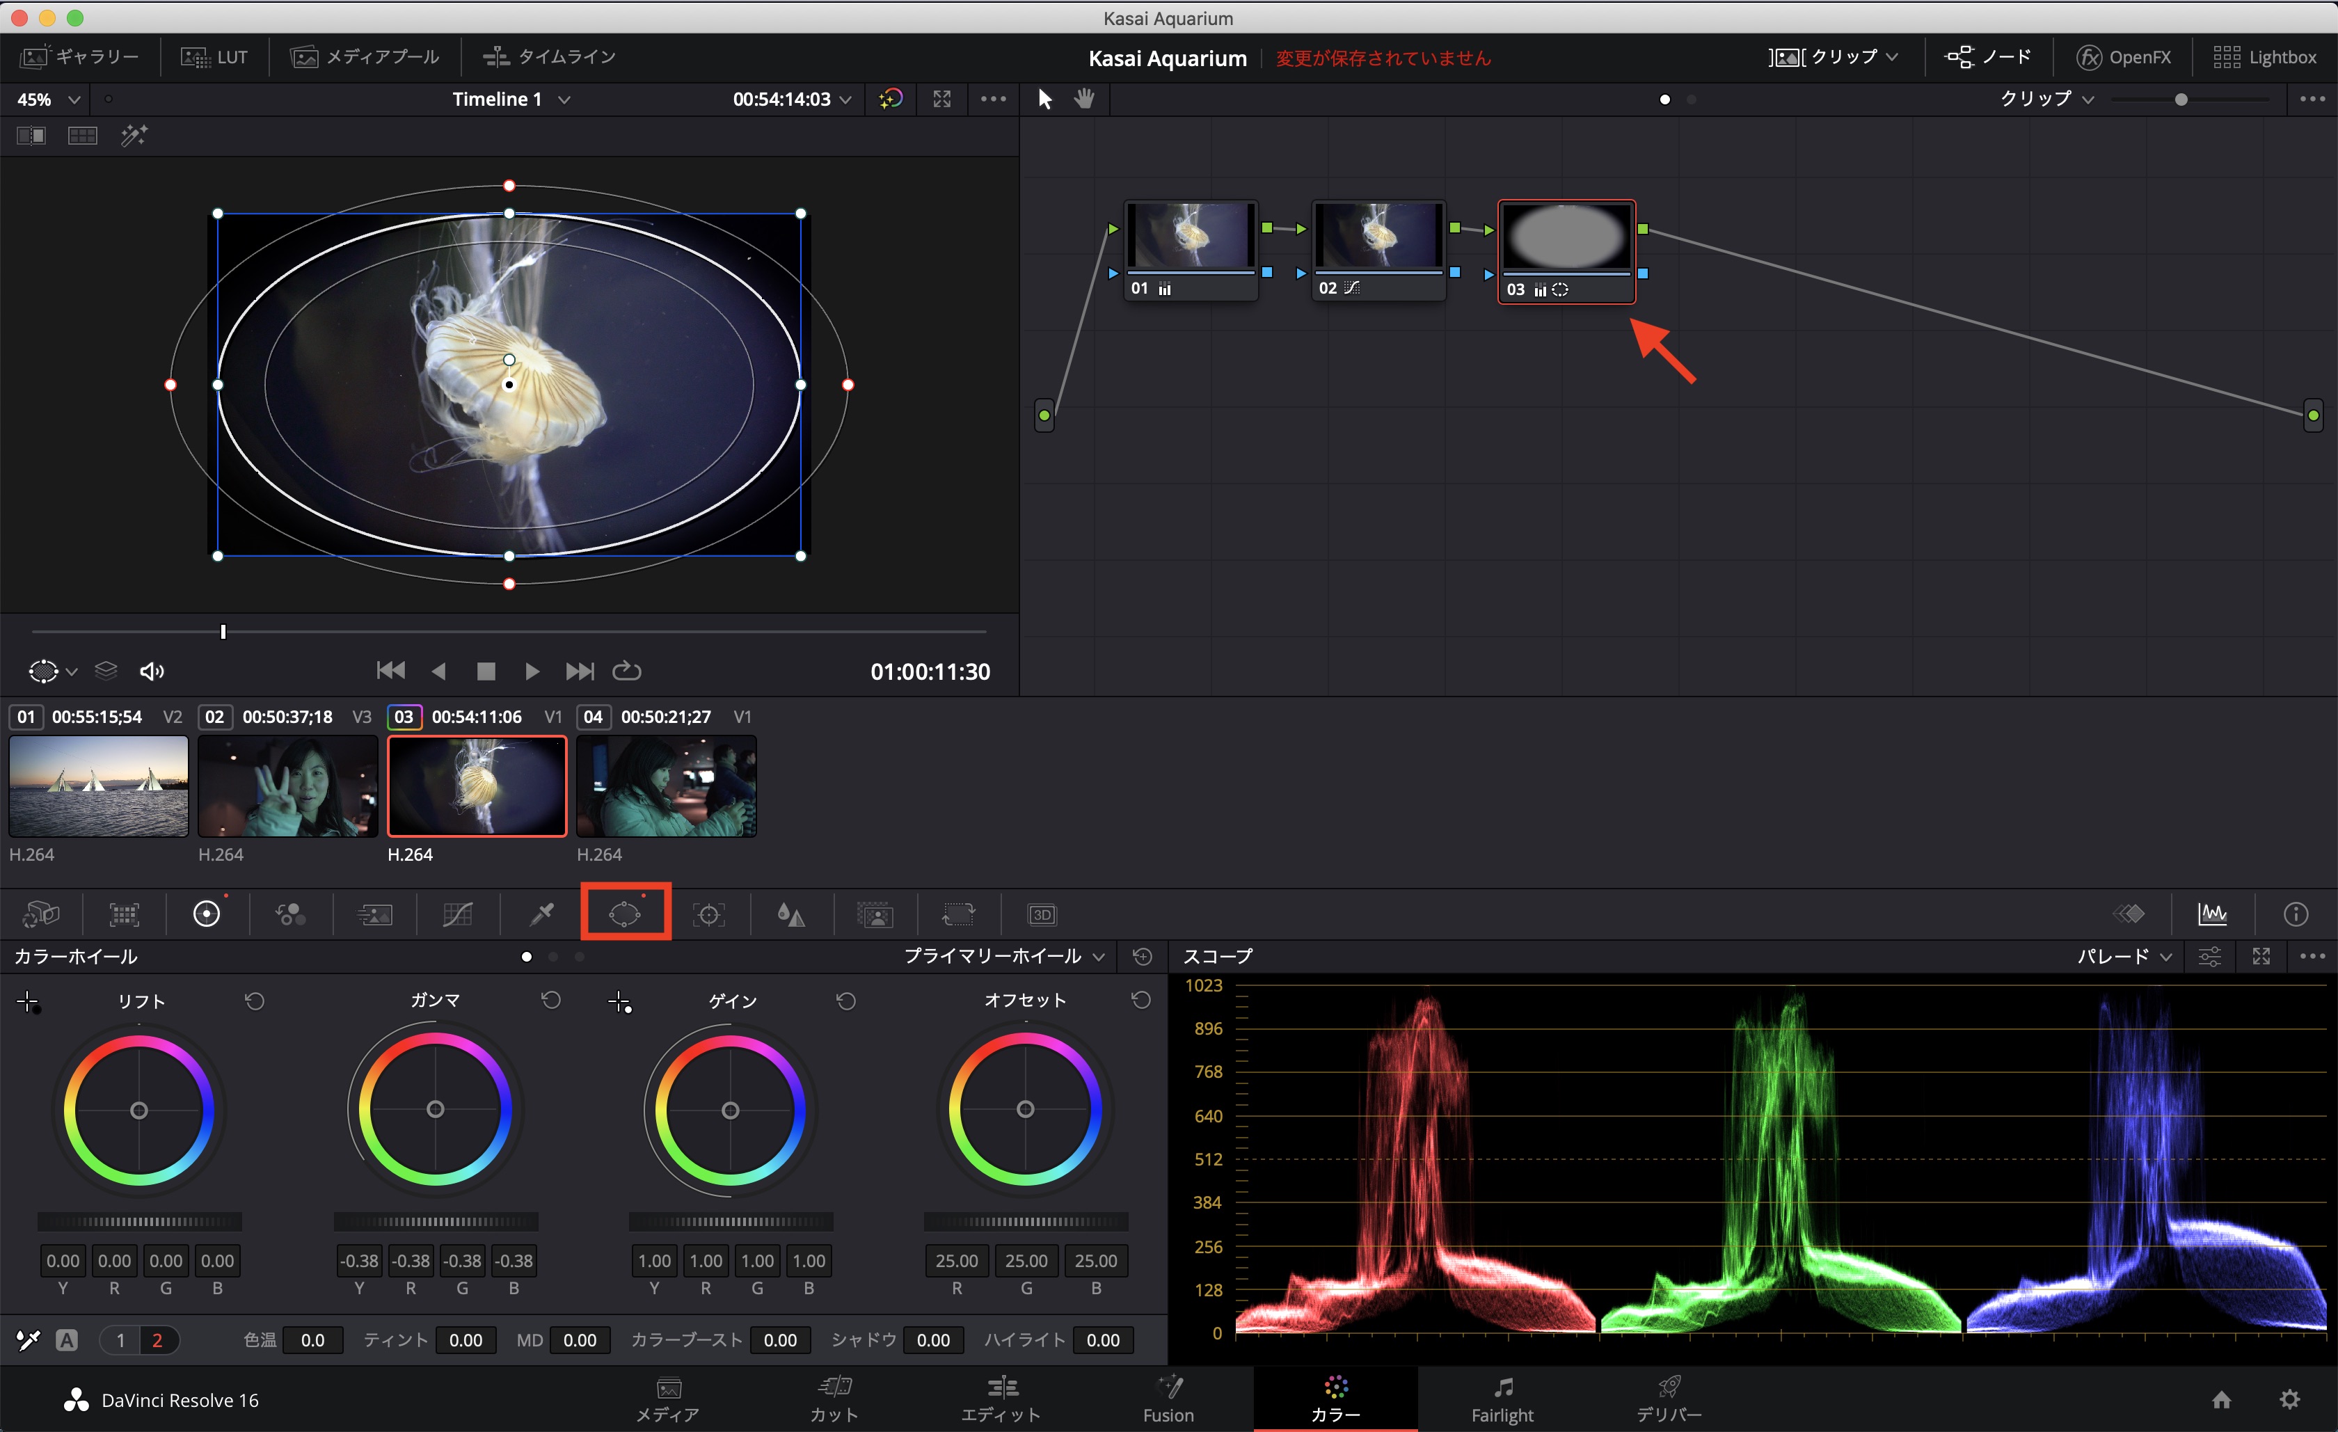Click the Lift master wheel slider
Image resolution: width=2338 pixels, height=1432 pixels.
pyautogui.click(x=139, y=1221)
